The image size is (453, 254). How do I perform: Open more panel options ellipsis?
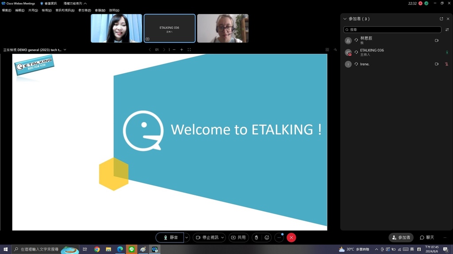point(445,238)
